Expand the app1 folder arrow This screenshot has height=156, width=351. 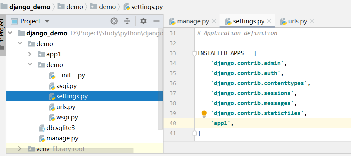30,54
